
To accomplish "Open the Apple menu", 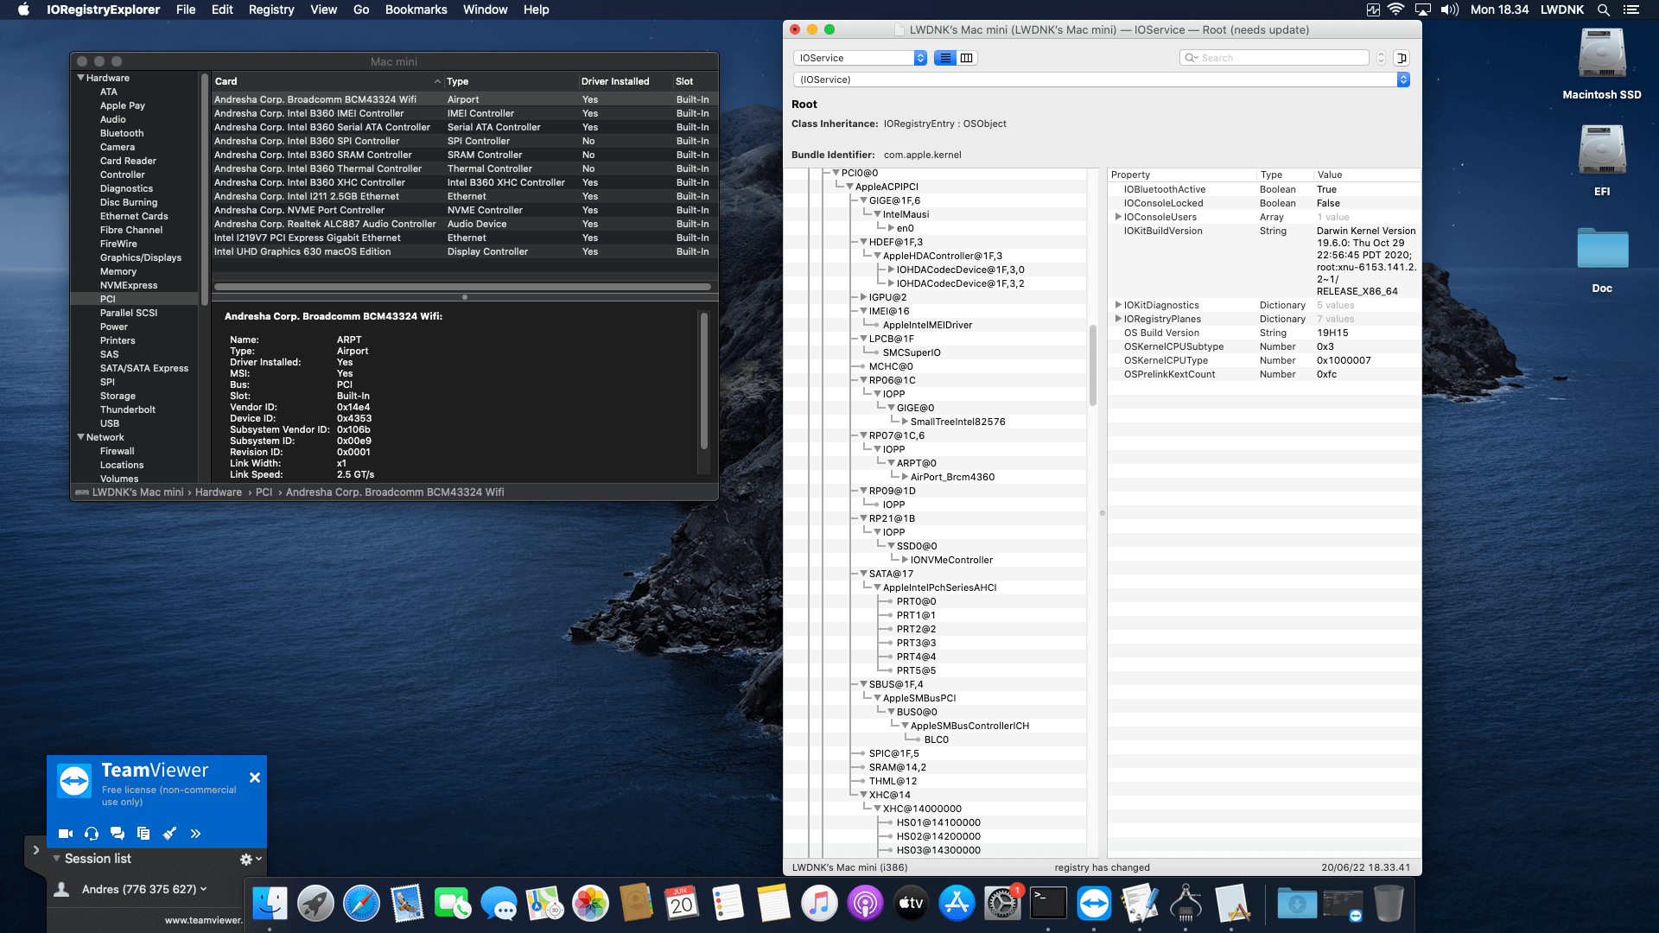I will click(x=23, y=10).
